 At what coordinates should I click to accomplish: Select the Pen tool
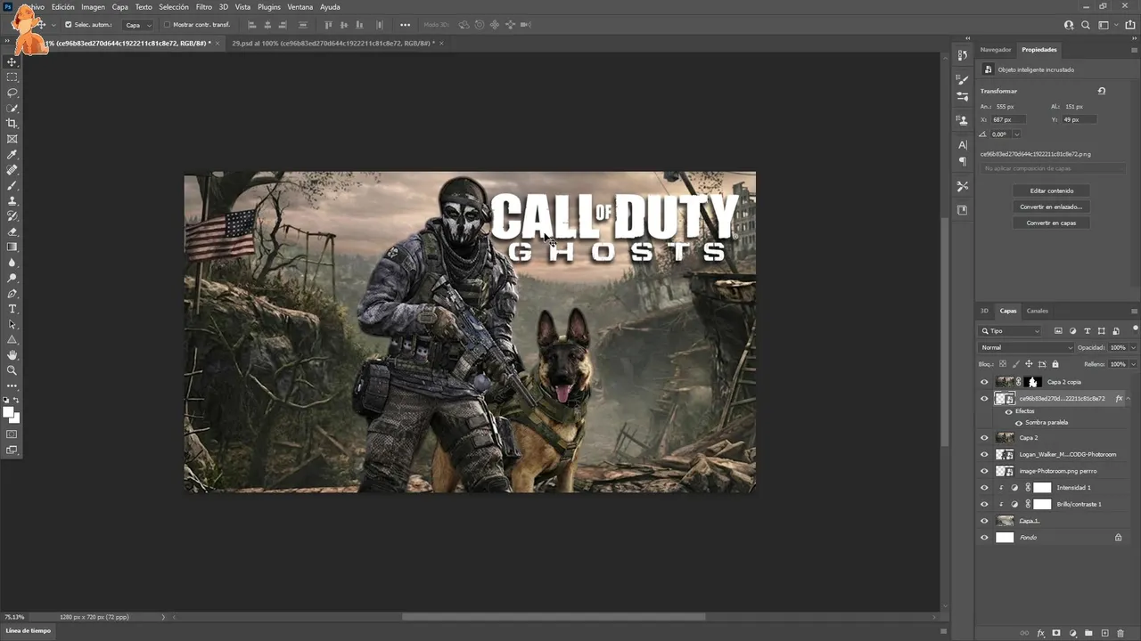coord(12,293)
